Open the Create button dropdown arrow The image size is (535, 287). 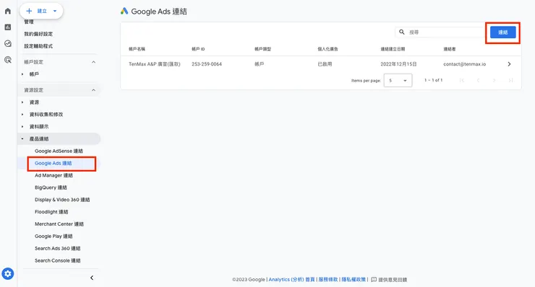[x=55, y=11]
